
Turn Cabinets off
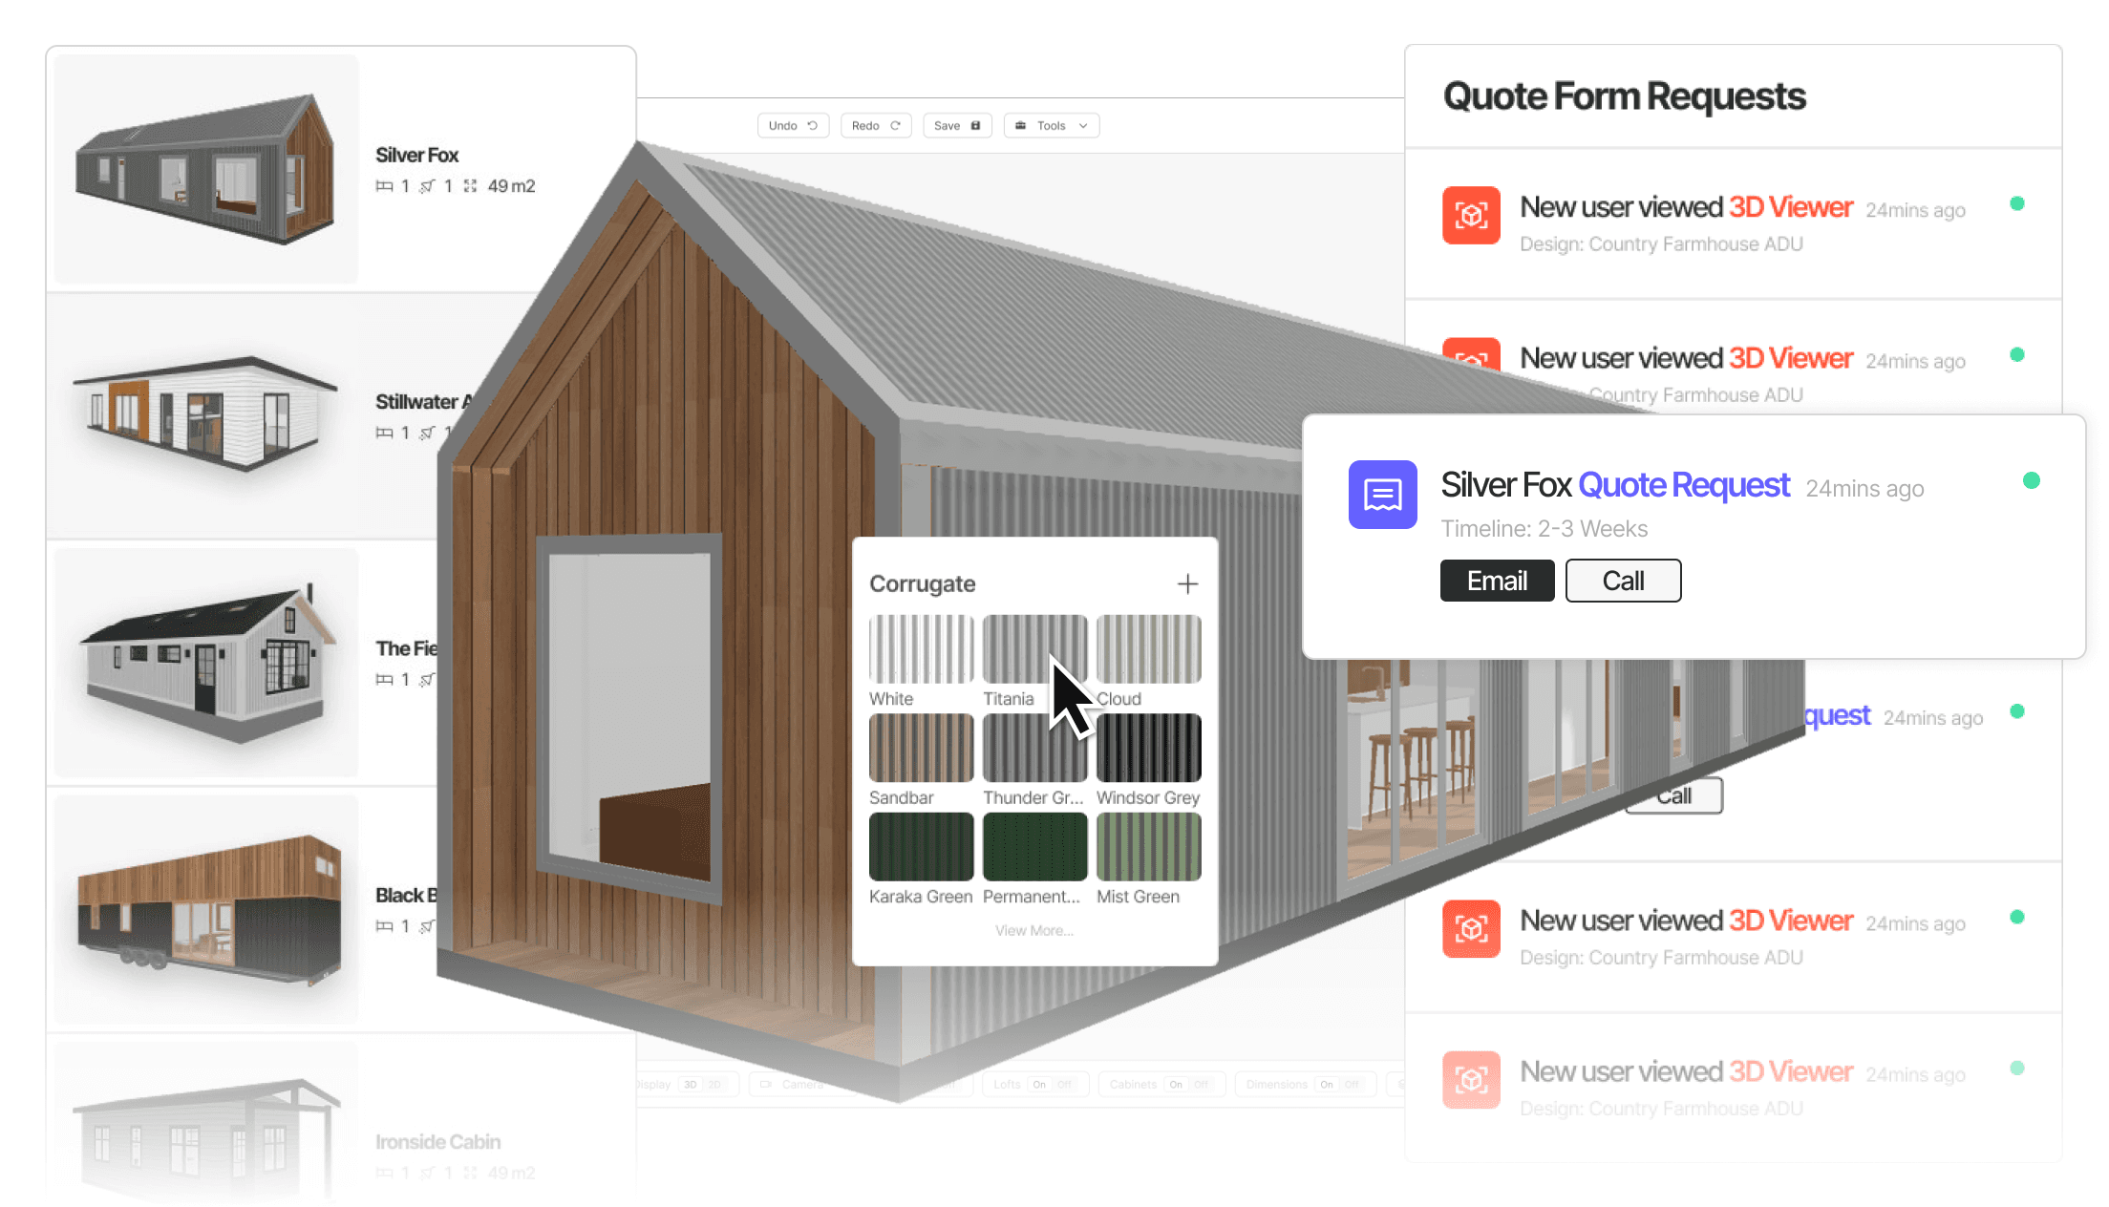click(x=1203, y=1085)
